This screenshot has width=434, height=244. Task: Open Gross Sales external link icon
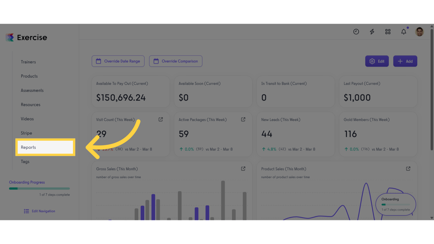coord(243,169)
